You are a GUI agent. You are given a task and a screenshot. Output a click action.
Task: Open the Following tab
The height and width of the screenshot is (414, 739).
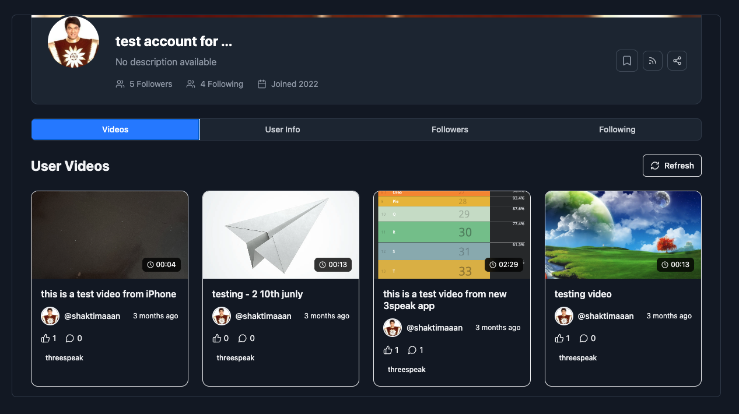pos(617,129)
